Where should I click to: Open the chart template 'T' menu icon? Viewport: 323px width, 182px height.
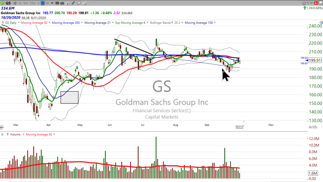point(57,3)
